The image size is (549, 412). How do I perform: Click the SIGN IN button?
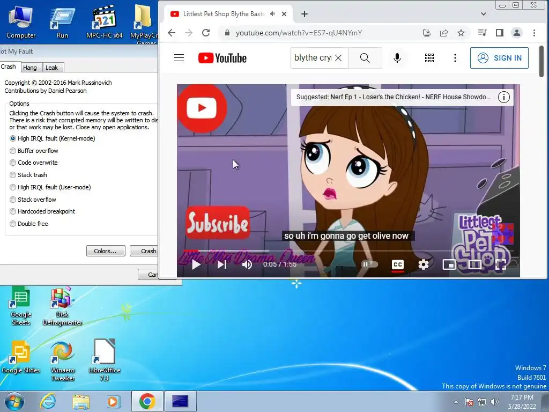tap(499, 58)
